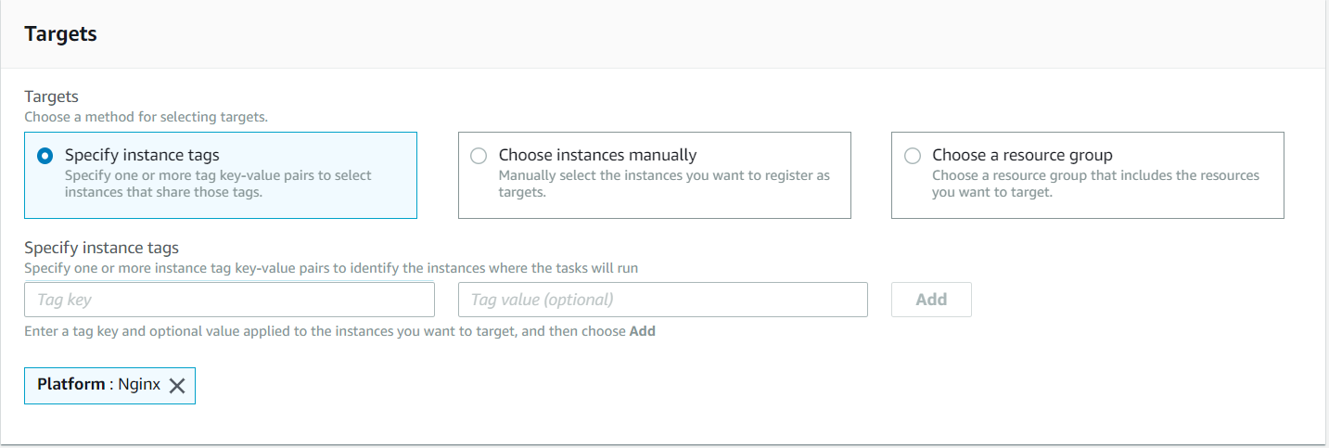Click the 'Choose a resource group' card title
This screenshot has width=1329, height=448.
click(1022, 155)
